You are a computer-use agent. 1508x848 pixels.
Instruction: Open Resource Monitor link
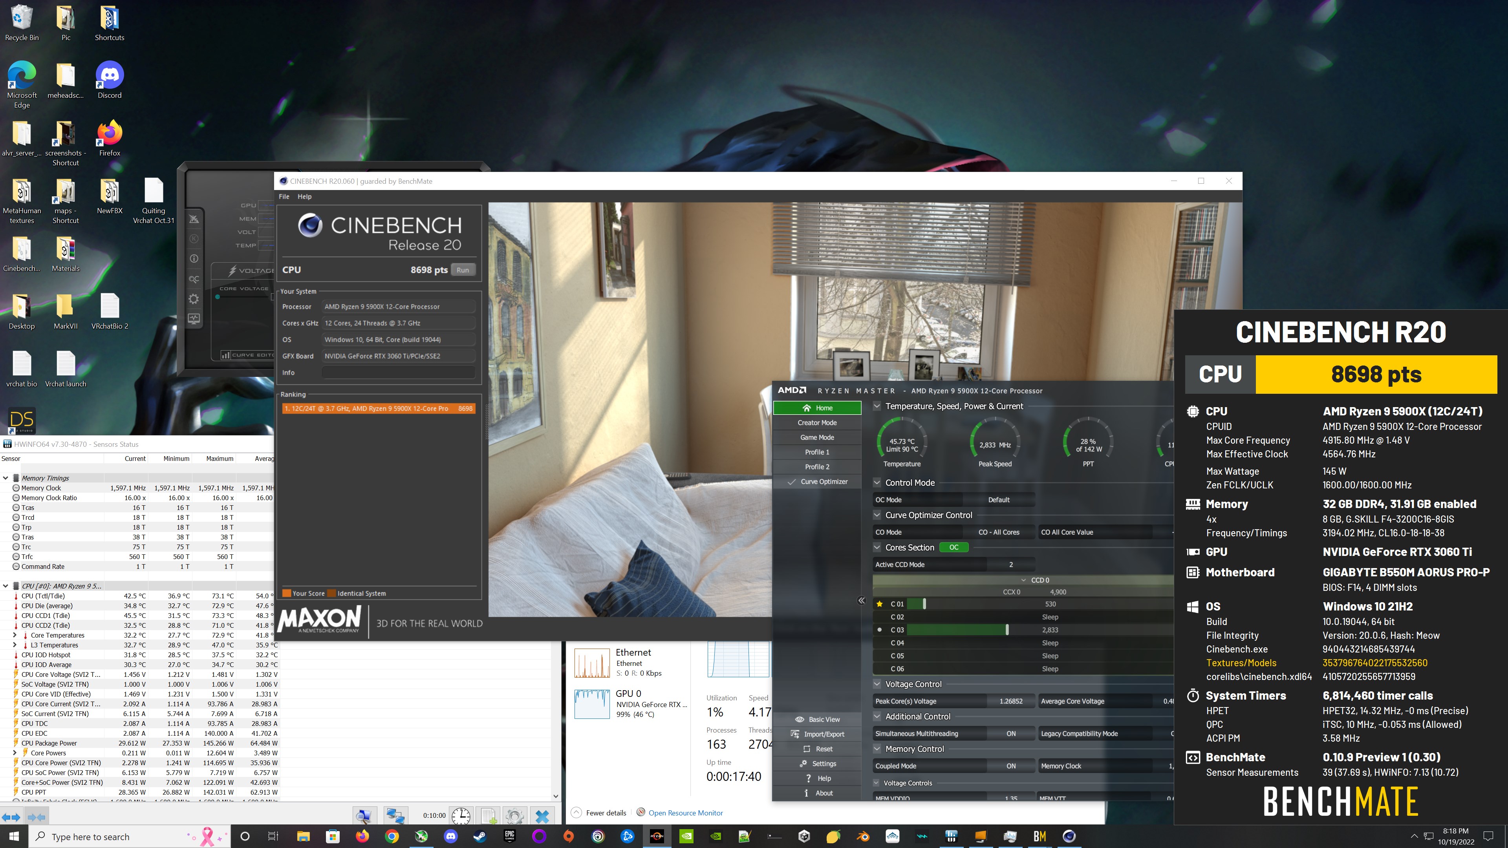tap(686, 813)
